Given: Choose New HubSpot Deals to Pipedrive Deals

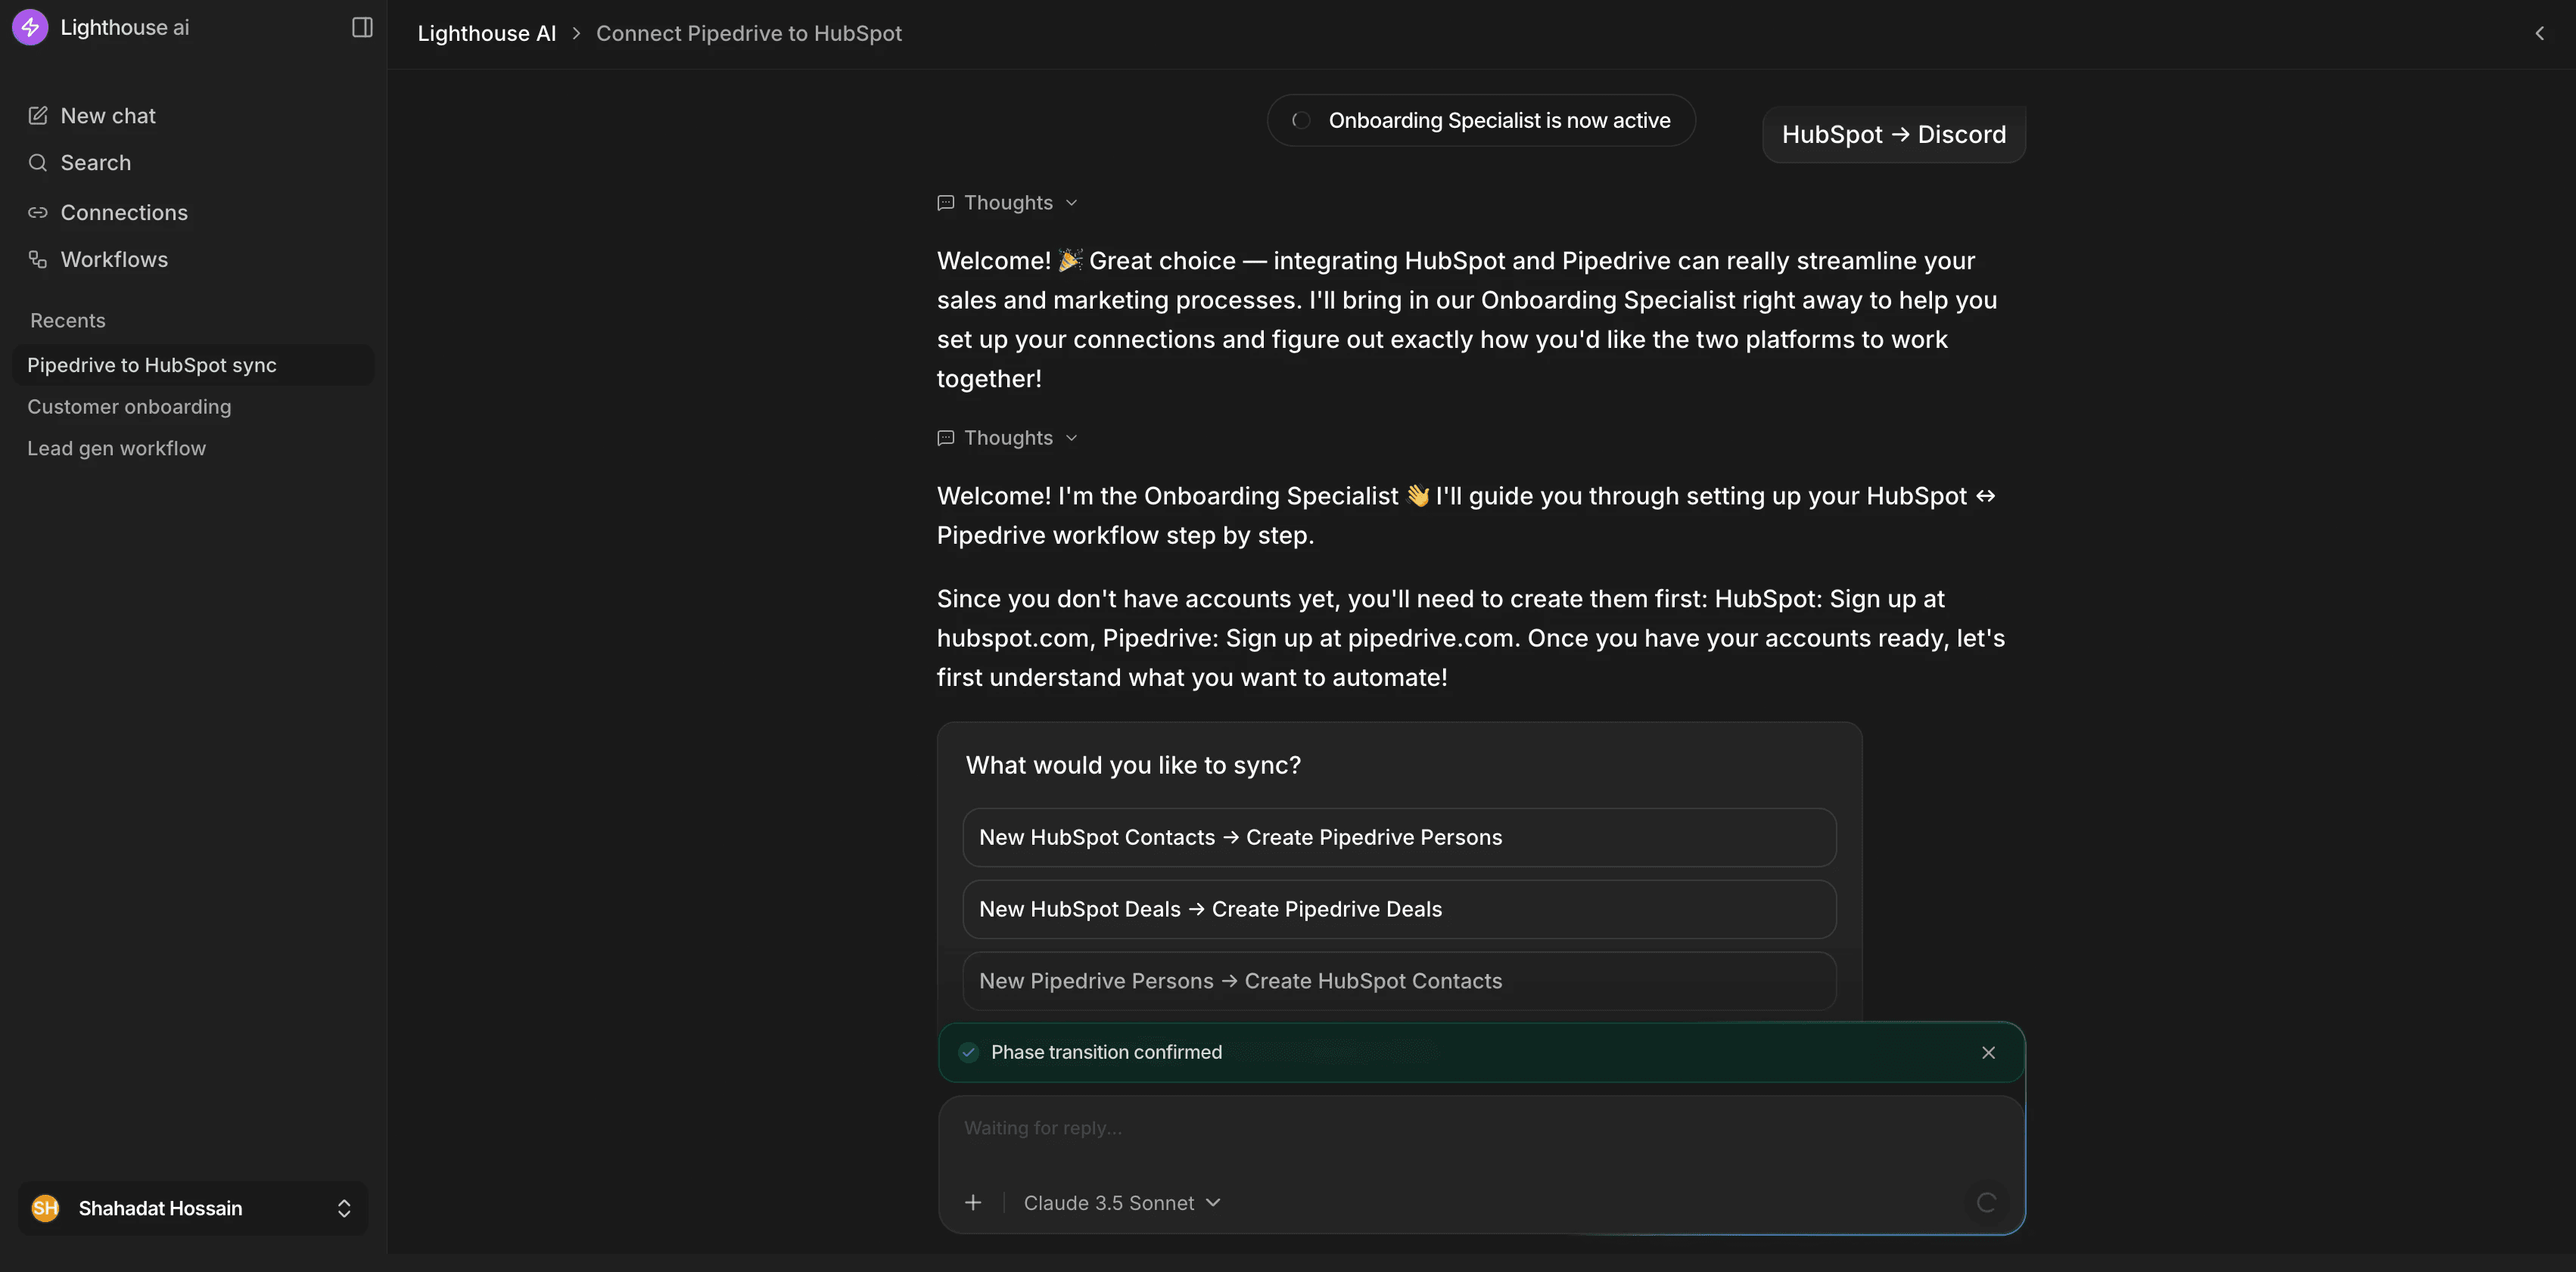Looking at the screenshot, I should 1399,909.
